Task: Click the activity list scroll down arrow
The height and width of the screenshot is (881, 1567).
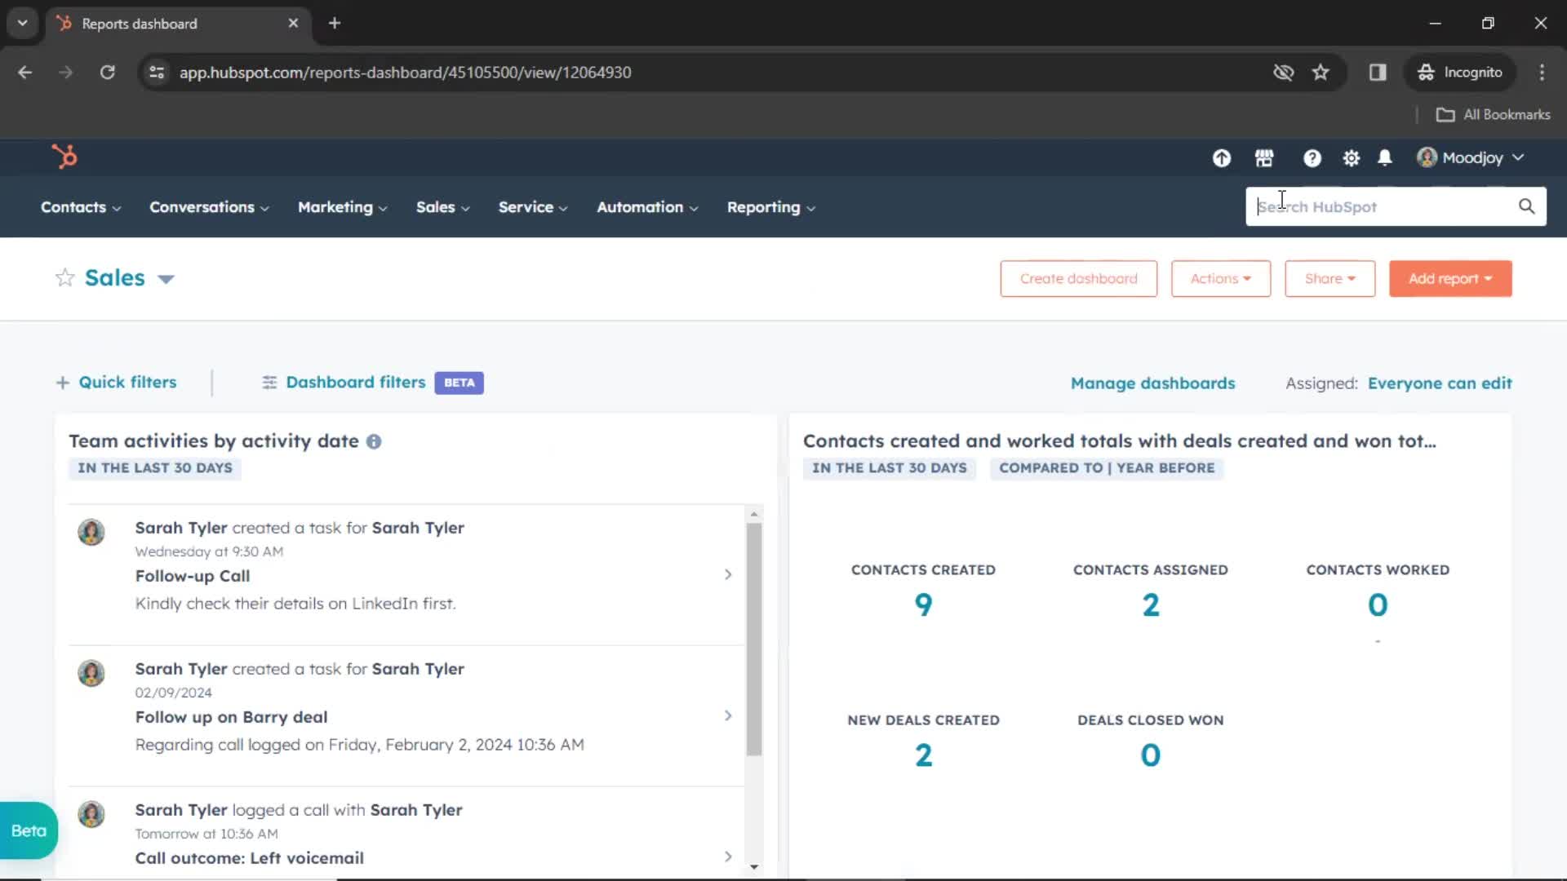Action: pyautogui.click(x=754, y=866)
